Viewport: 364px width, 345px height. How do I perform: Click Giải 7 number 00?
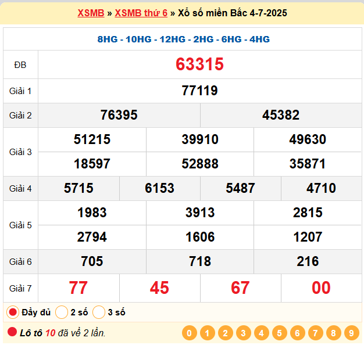(x=321, y=287)
